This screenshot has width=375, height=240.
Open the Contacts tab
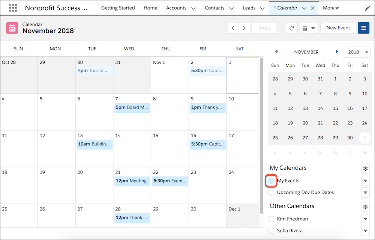pyautogui.click(x=214, y=8)
